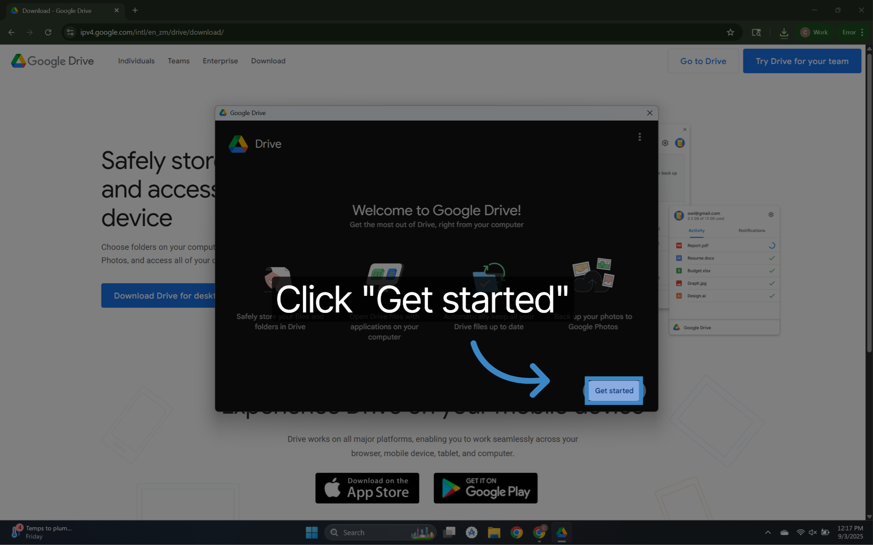Viewport: 873px width, 545px height.
Task: Click the Get started button
Action: click(614, 390)
